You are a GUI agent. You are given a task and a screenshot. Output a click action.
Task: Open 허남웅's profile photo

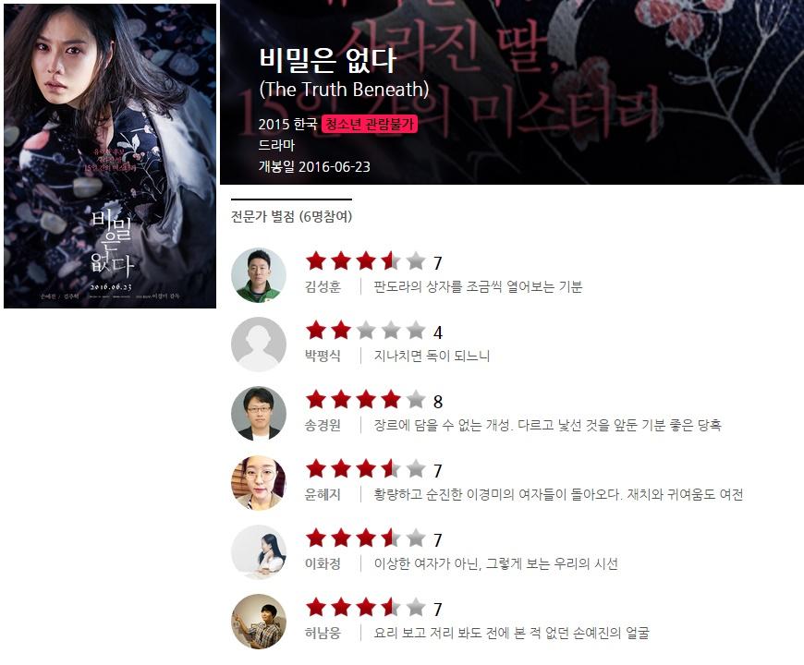point(259,621)
